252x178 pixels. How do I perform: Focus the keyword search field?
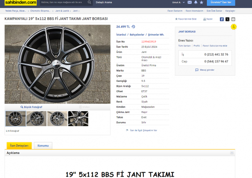coord(63,2)
